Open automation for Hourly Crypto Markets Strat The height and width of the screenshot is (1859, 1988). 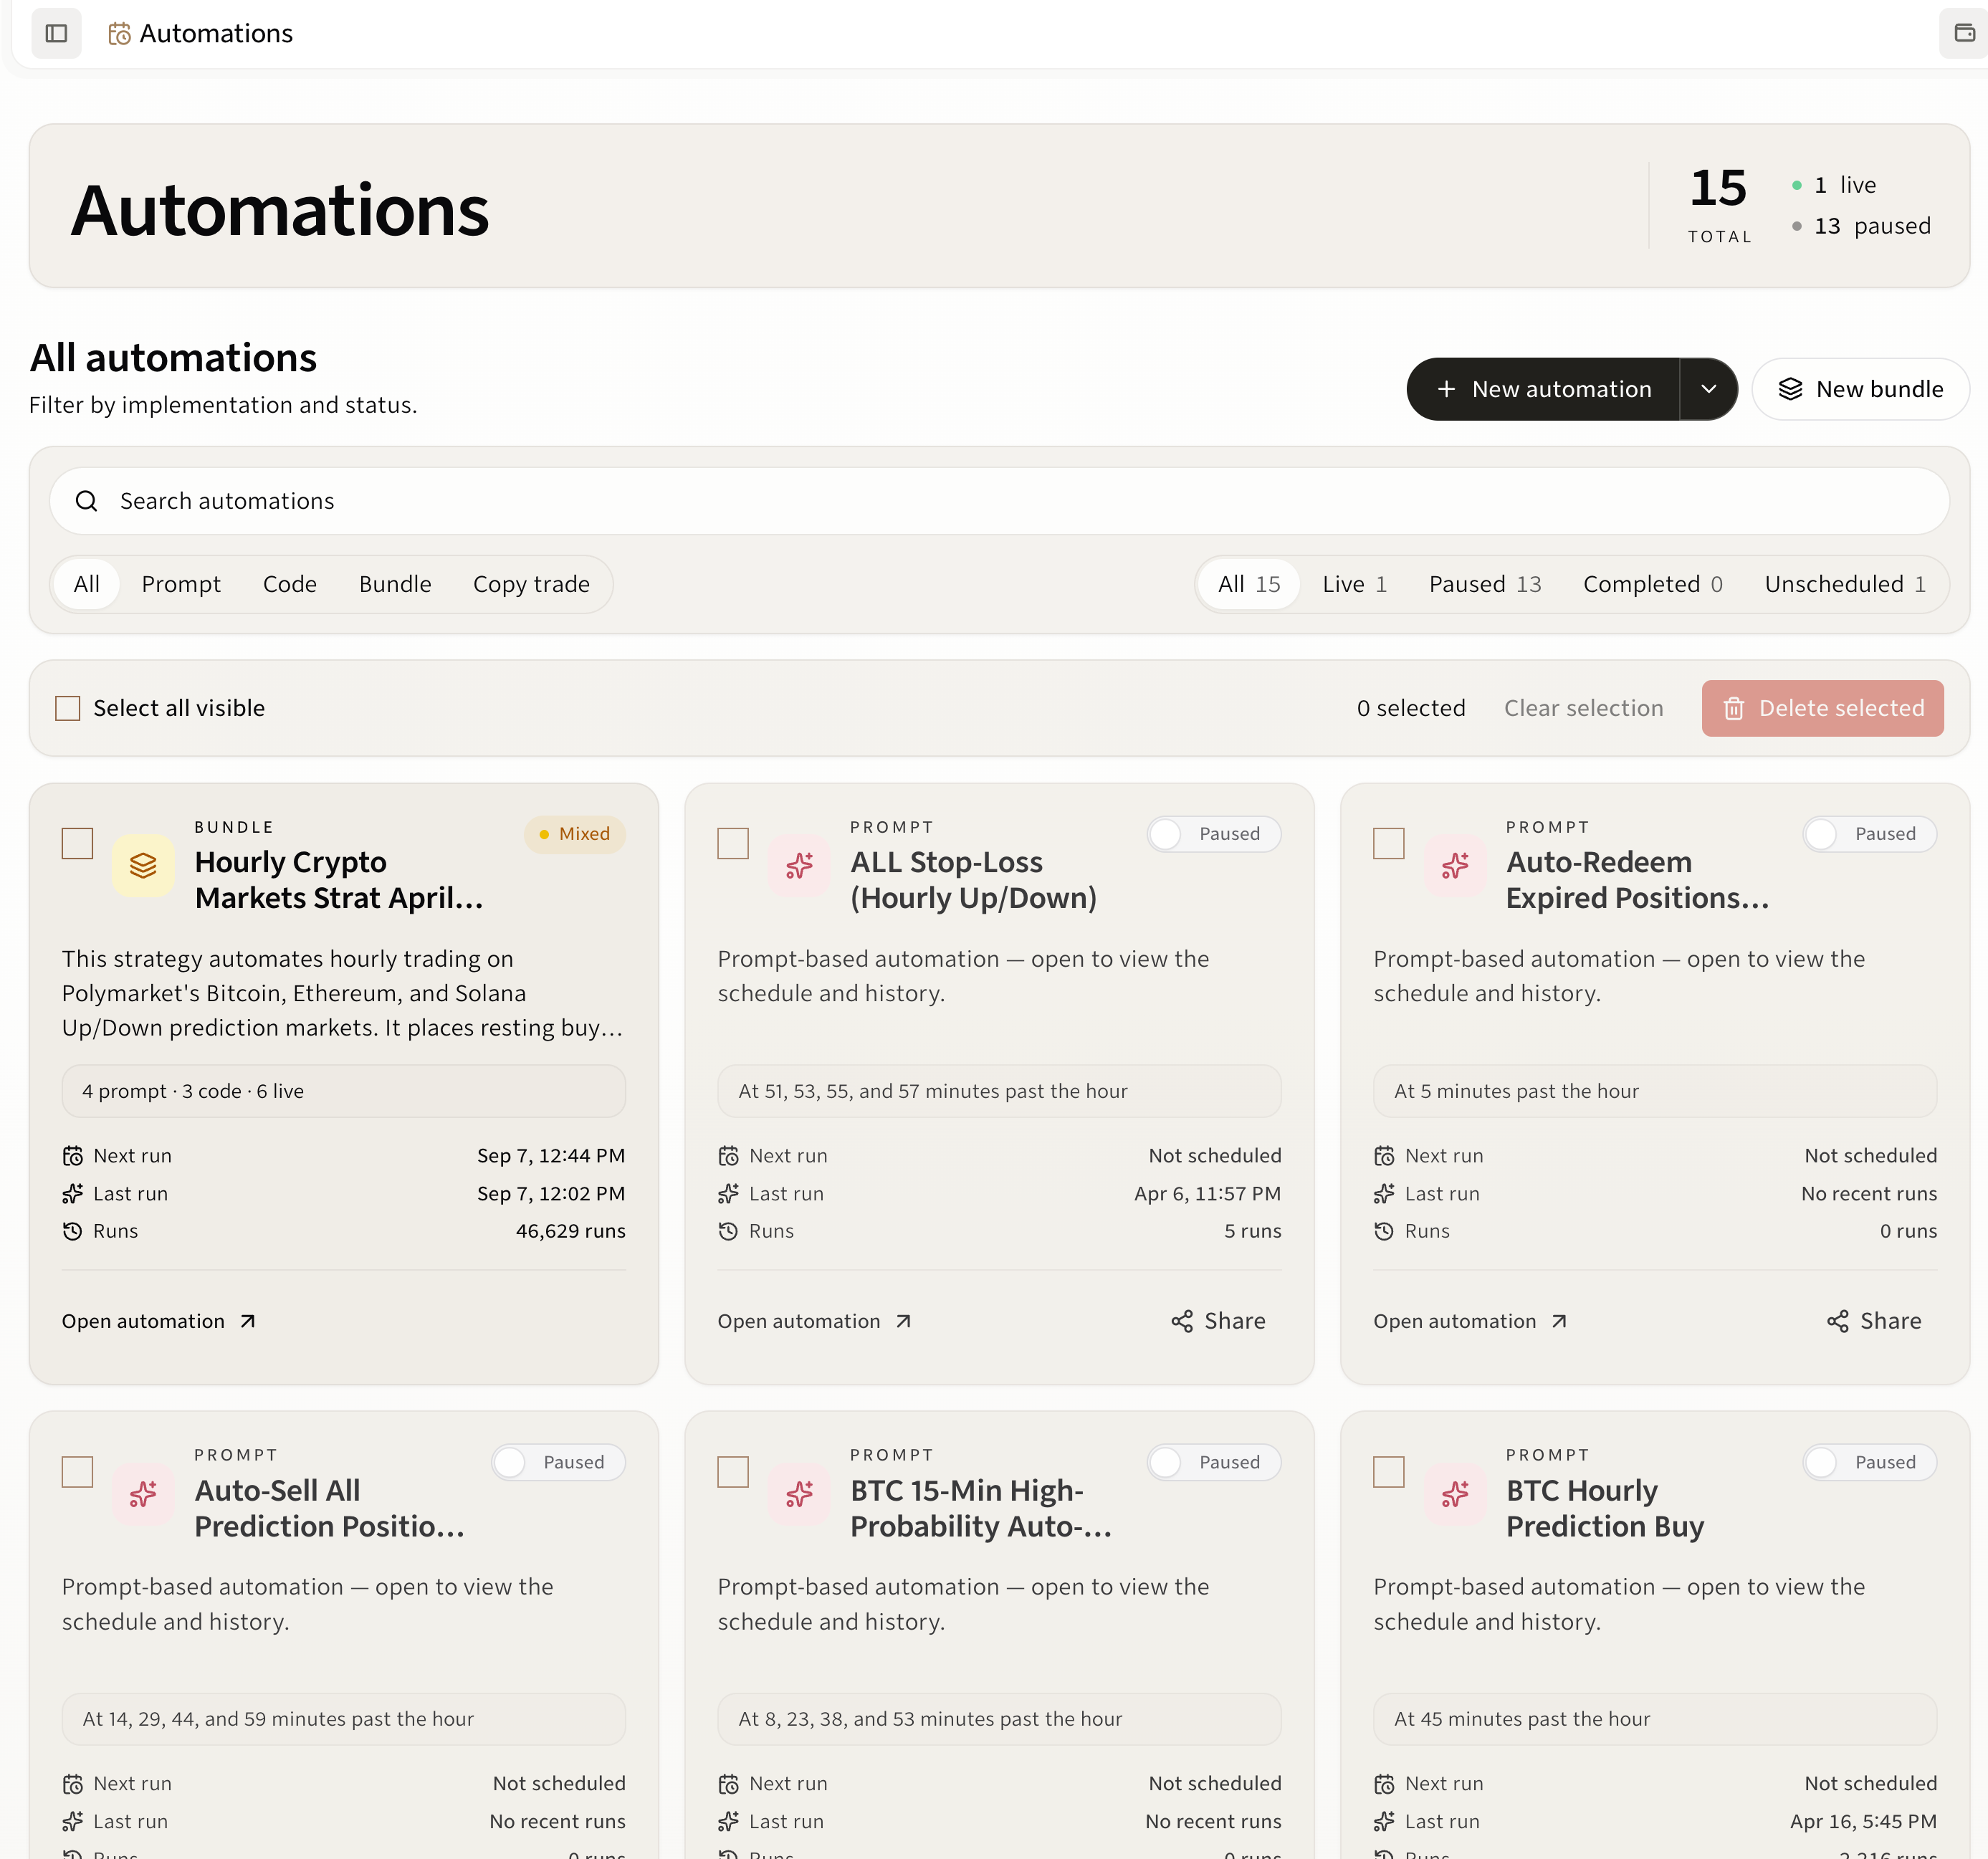coord(159,1321)
